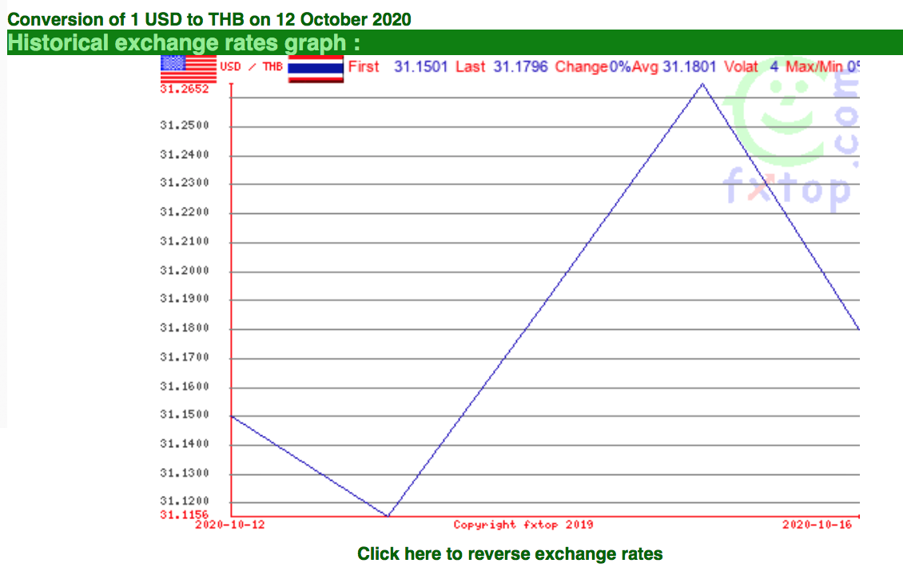Click the graph lowest point near 31.1156
Viewport: 903px width, 587px height.
388,516
